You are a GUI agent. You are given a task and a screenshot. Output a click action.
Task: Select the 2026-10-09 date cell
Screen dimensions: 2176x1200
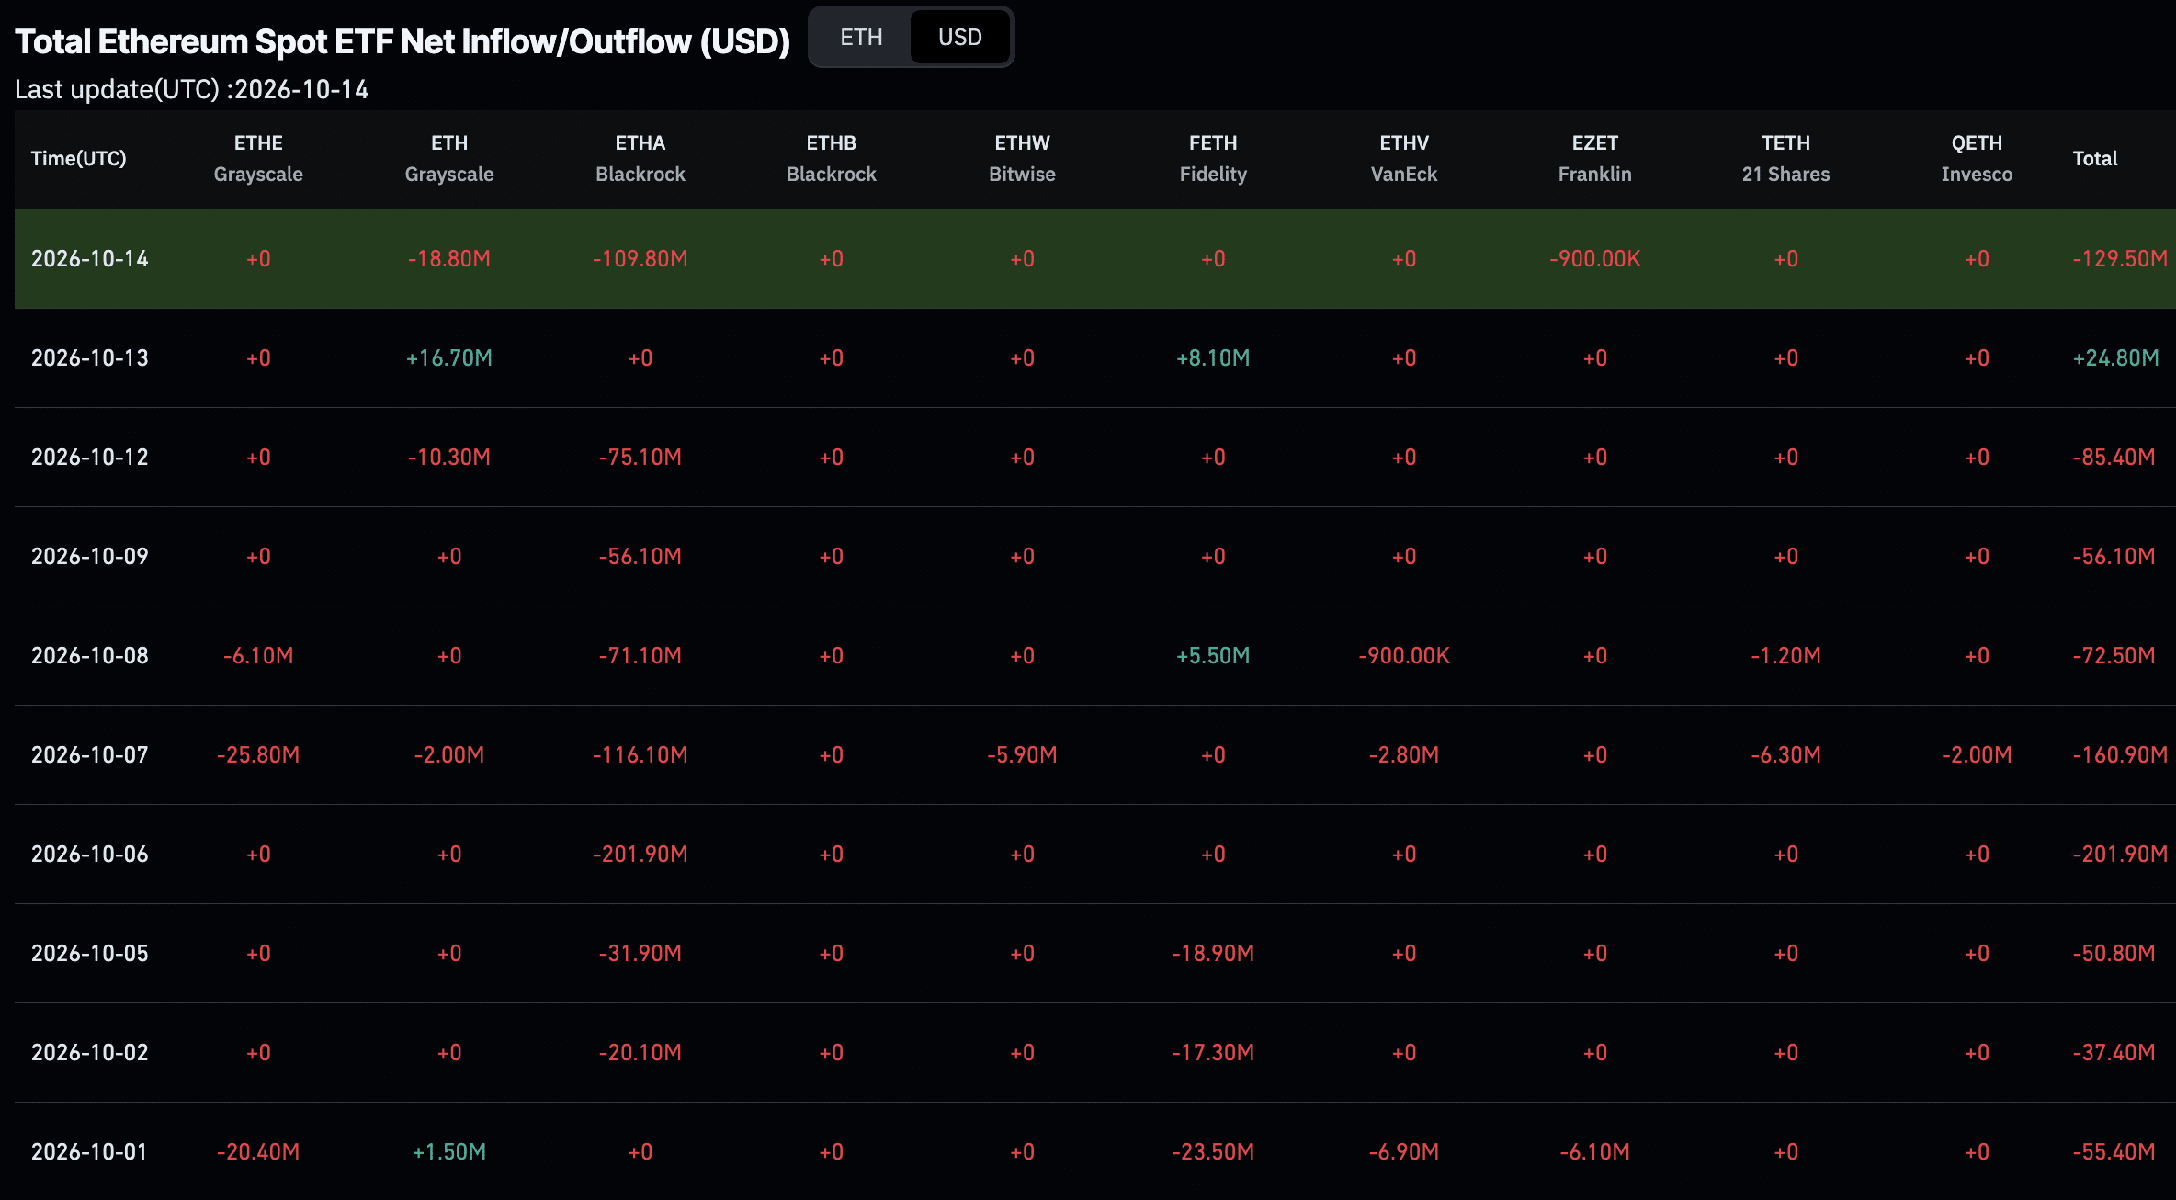tap(90, 557)
